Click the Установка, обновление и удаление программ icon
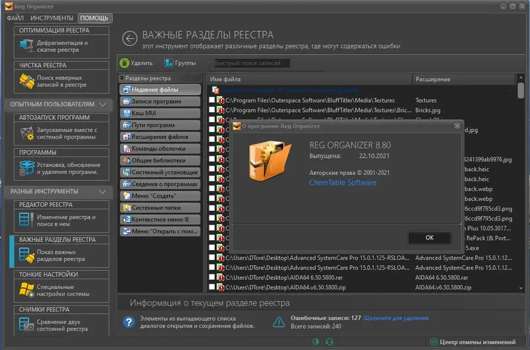The image size is (530, 350). tap(26, 168)
